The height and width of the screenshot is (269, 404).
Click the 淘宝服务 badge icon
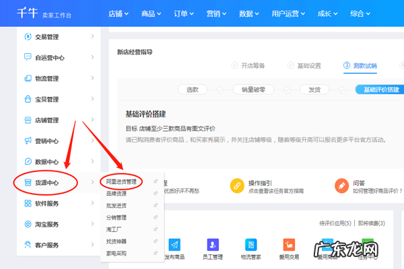click(28, 224)
